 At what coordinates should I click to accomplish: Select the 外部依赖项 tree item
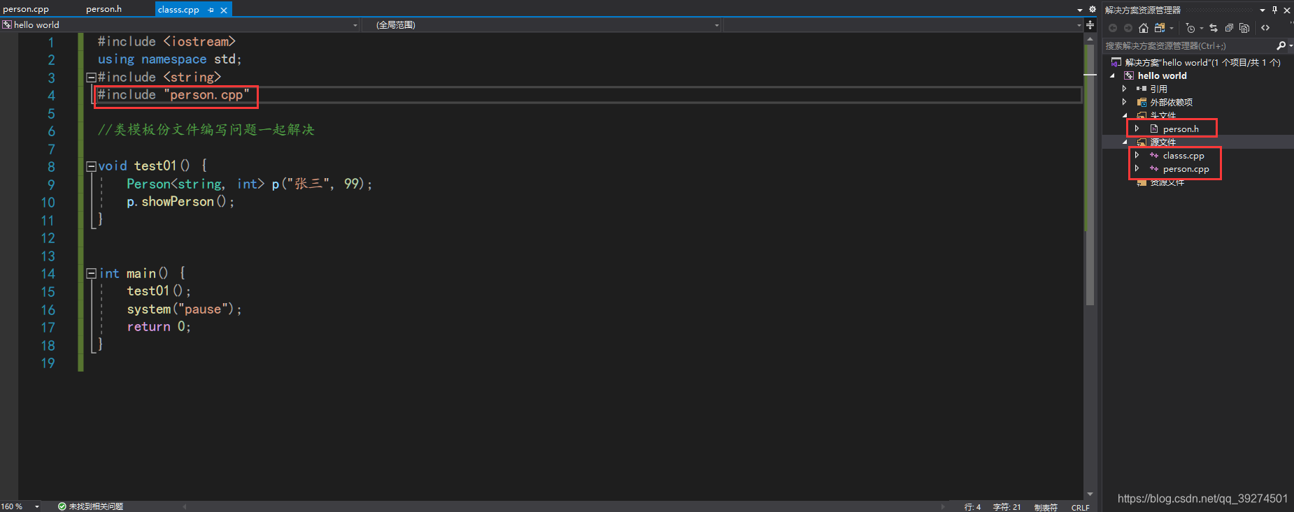coord(1171,103)
